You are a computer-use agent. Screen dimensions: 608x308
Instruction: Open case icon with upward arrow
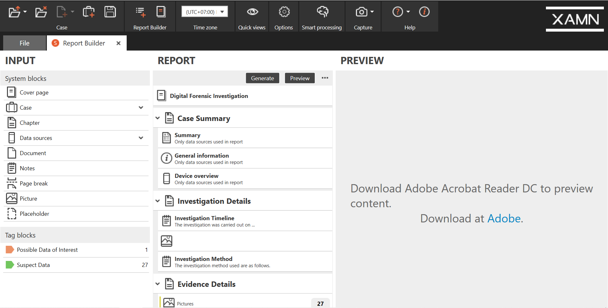(x=14, y=12)
